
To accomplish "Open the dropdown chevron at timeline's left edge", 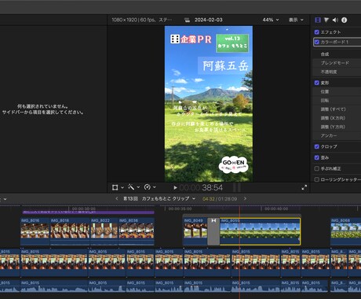I will pyautogui.click(x=5, y=199).
